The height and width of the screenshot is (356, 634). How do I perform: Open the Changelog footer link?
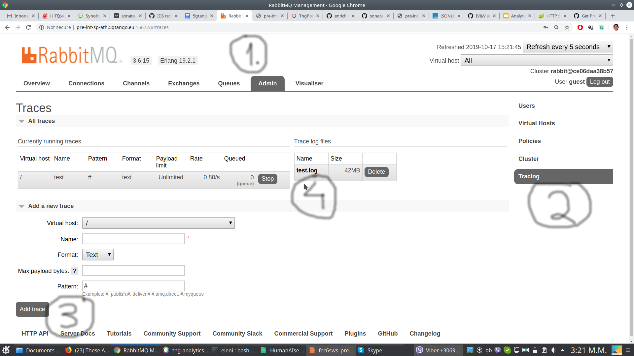point(425,334)
